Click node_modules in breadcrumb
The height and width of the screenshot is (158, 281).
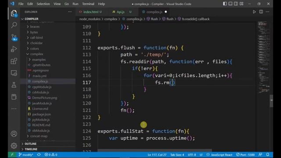(x=90, y=19)
